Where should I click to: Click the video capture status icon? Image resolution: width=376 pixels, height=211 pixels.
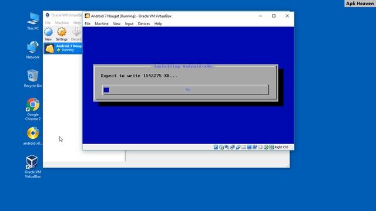[x=254, y=147]
